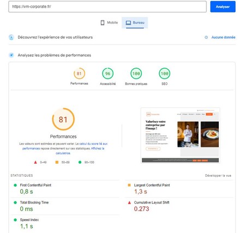Select the Bureau tab
239x233 pixels.
pos(135,22)
